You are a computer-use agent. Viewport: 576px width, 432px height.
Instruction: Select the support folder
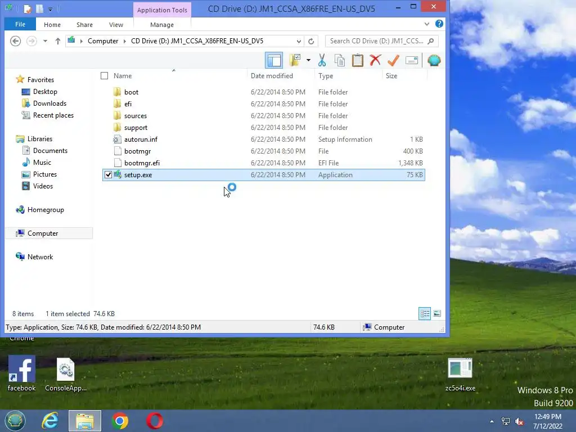136,128
